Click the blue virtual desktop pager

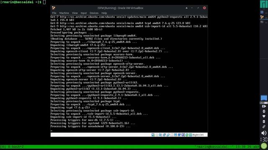click(264, 98)
